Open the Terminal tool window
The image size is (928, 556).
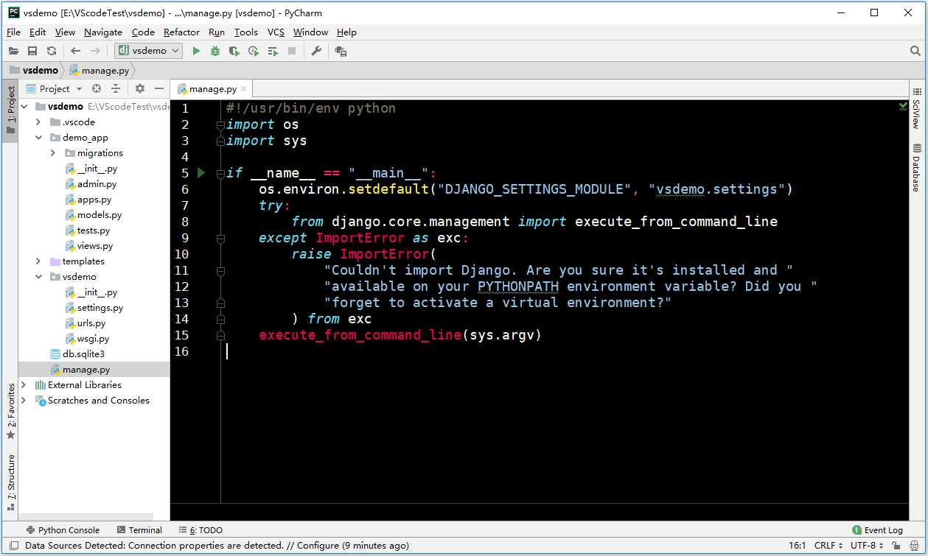point(139,529)
